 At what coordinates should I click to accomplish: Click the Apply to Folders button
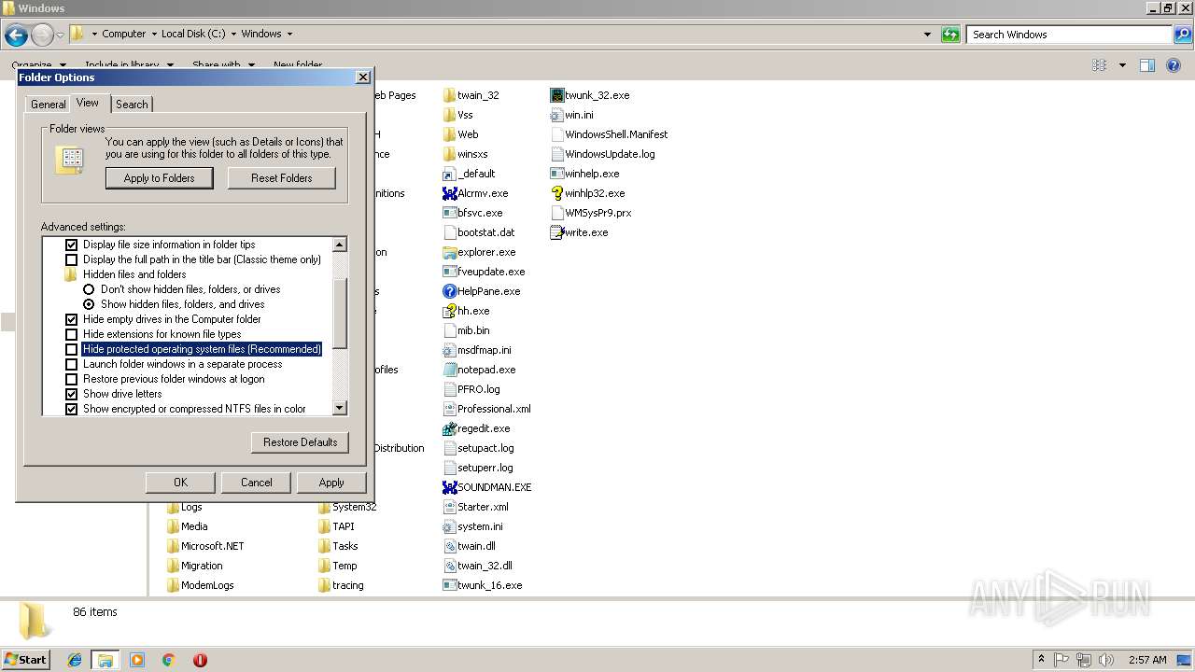(159, 178)
